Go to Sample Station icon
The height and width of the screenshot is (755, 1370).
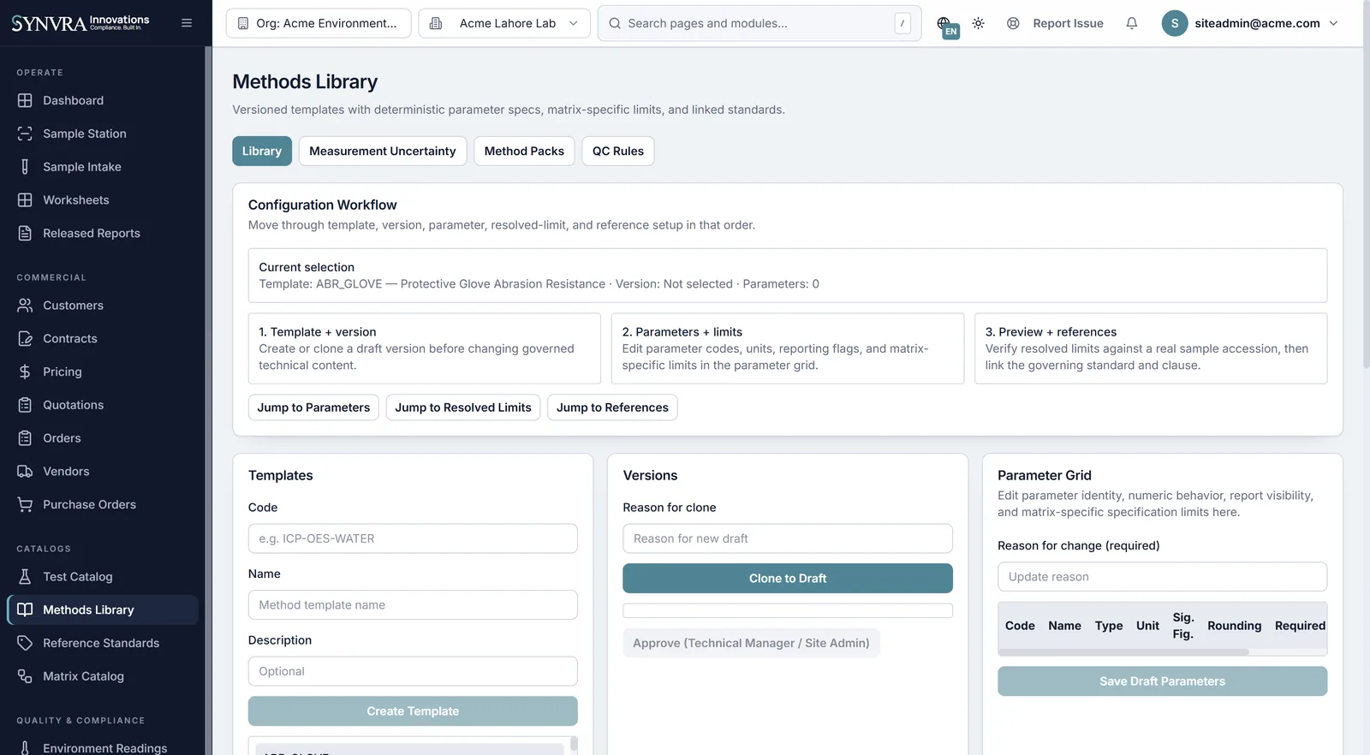pyautogui.click(x=25, y=134)
